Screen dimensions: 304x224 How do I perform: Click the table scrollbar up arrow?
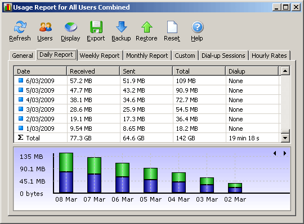(x=285, y=71)
